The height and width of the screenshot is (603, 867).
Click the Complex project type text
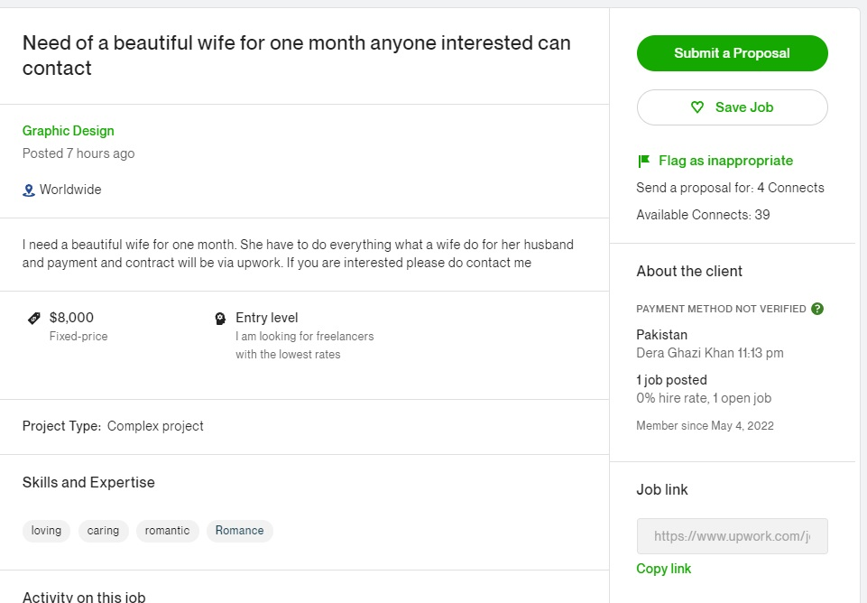(x=155, y=426)
